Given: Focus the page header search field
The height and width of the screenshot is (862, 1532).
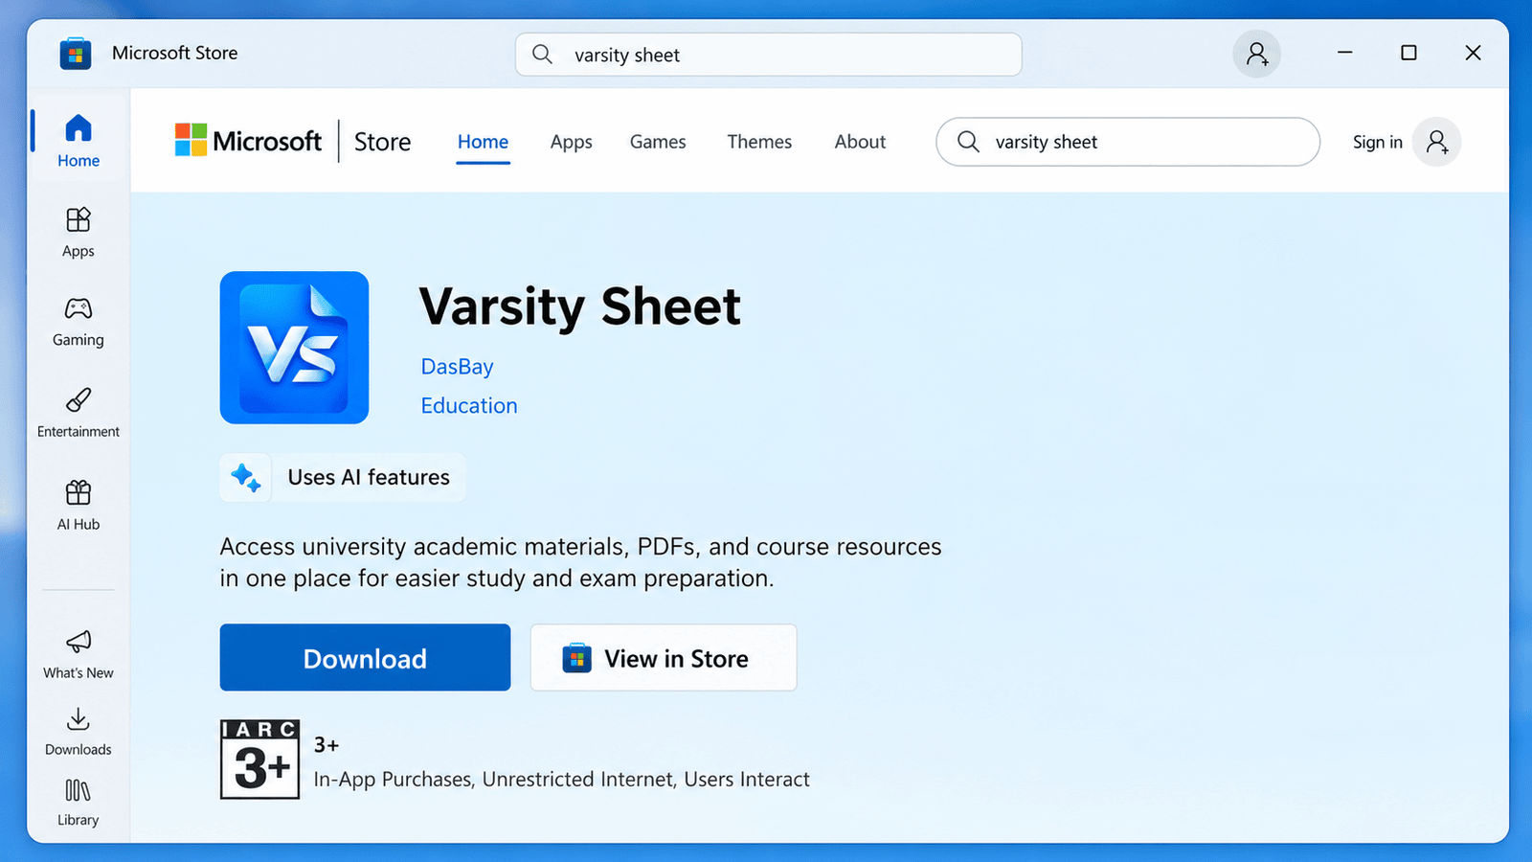Looking at the screenshot, I should [x=1128, y=142].
